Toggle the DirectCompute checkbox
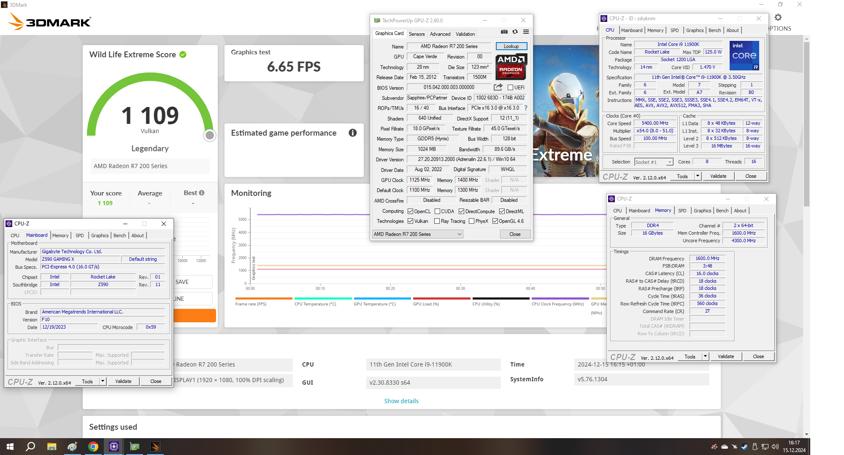This screenshot has height=455, width=844. (462, 211)
